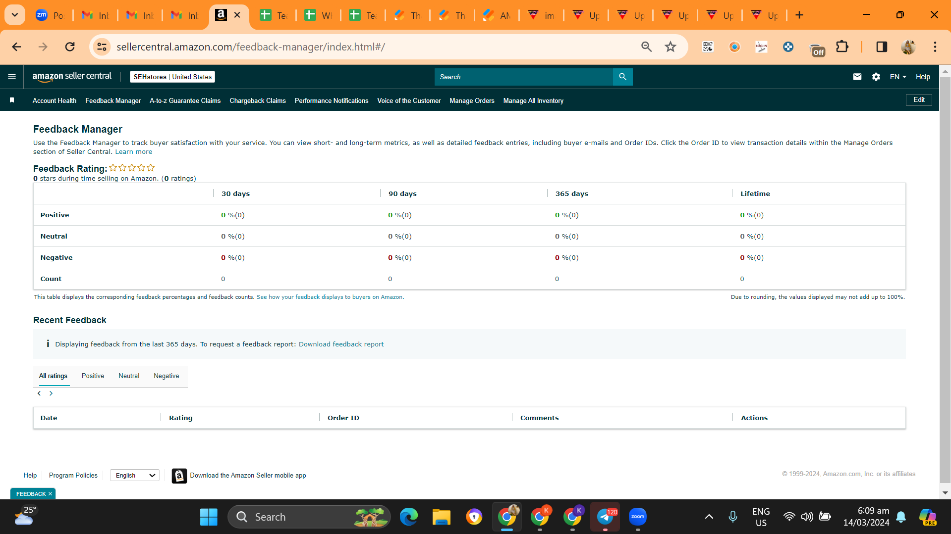951x534 pixels.
Task: Select the Neutral feedback tab
Action: click(x=129, y=376)
